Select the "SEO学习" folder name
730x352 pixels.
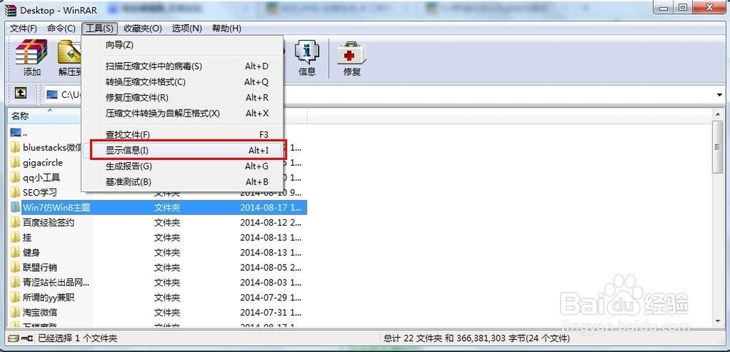[x=39, y=192]
